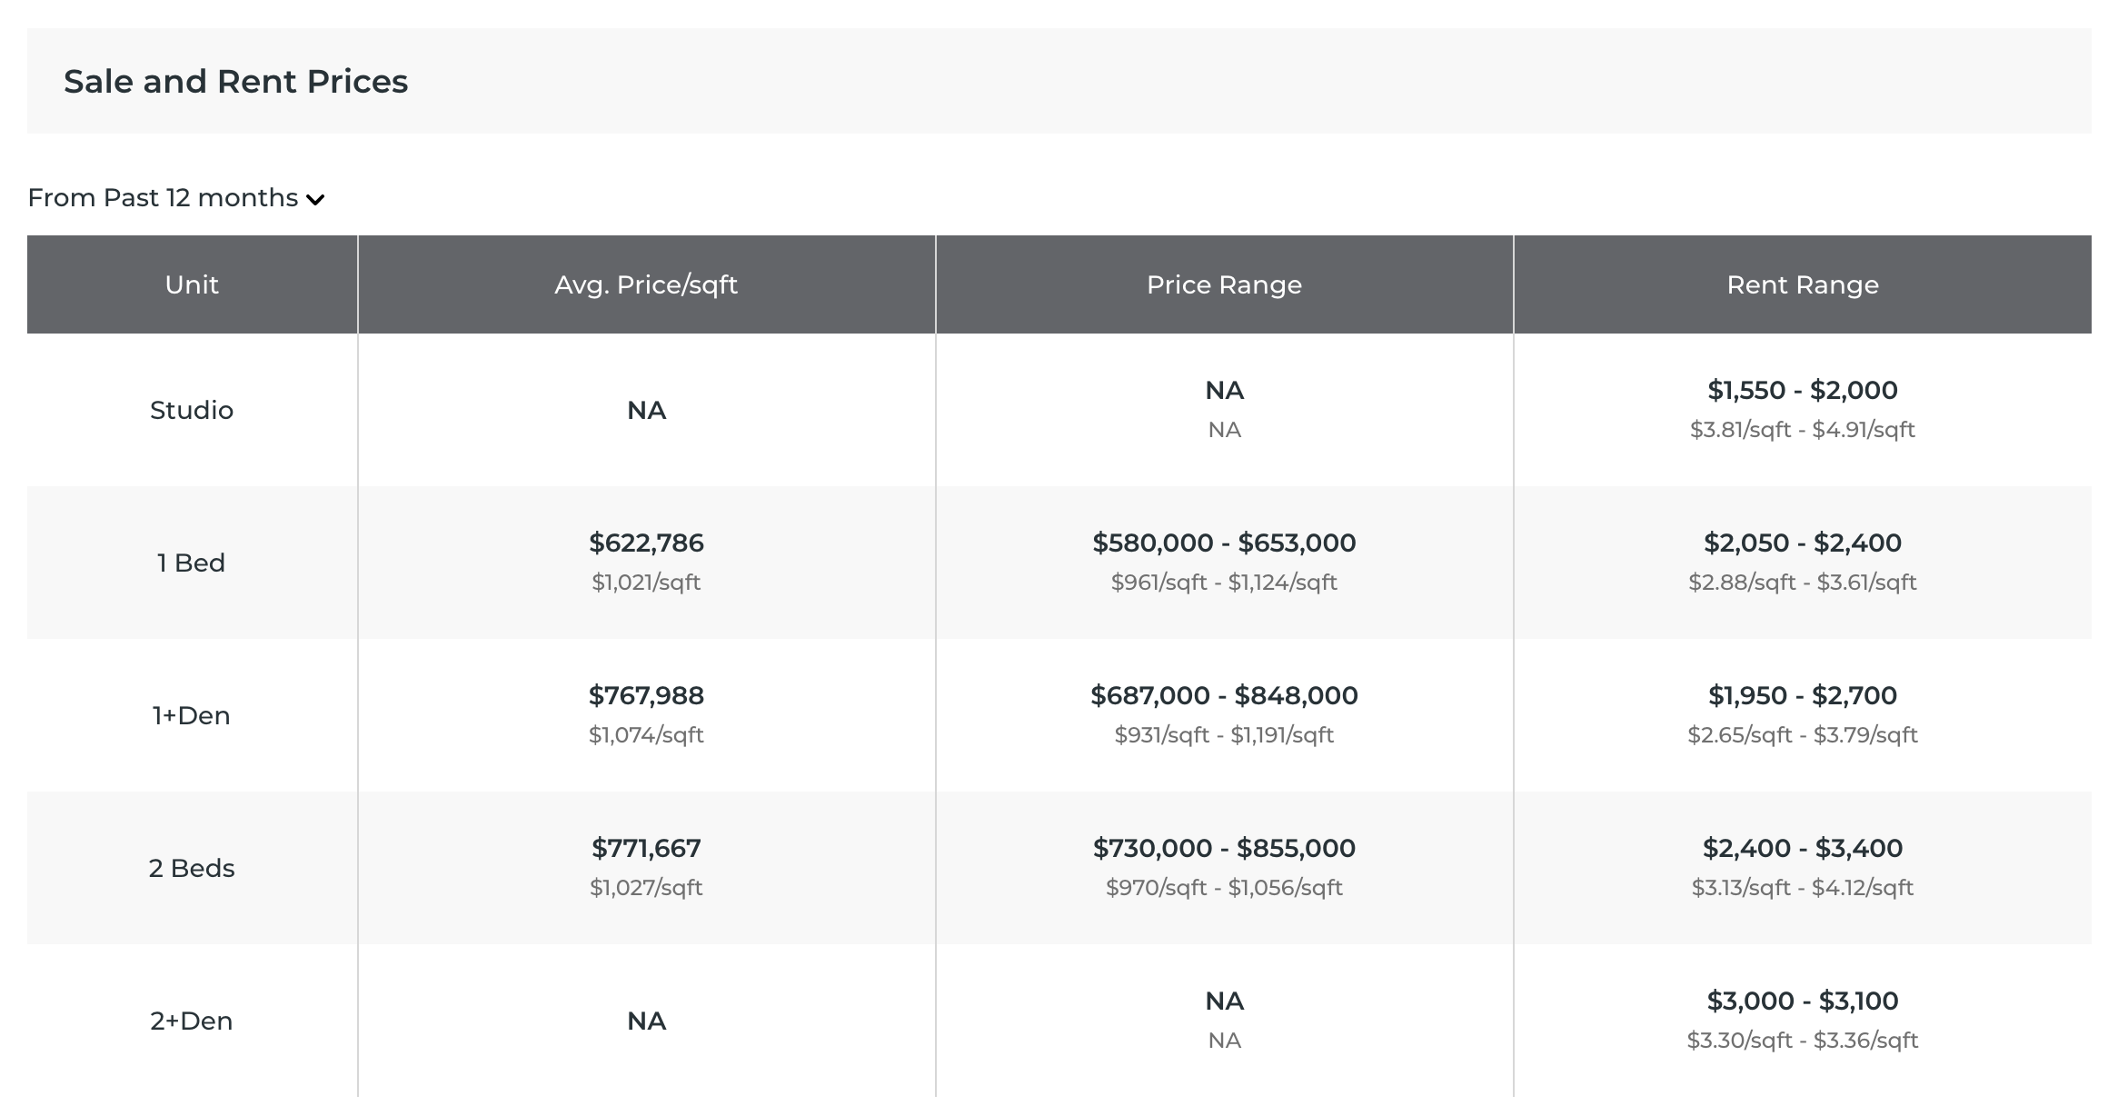Viewport: 2108px width, 1116px height.
Task: Select the $687,000 - $848,000 price range
Action: (1224, 696)
